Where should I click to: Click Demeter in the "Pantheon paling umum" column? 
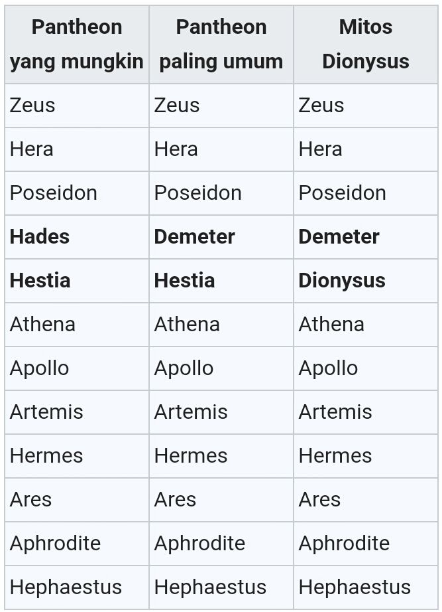(x=194, y=237)
